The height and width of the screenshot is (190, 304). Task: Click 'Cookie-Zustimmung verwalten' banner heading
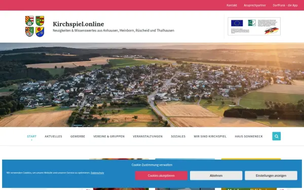[x=152, y=165]
